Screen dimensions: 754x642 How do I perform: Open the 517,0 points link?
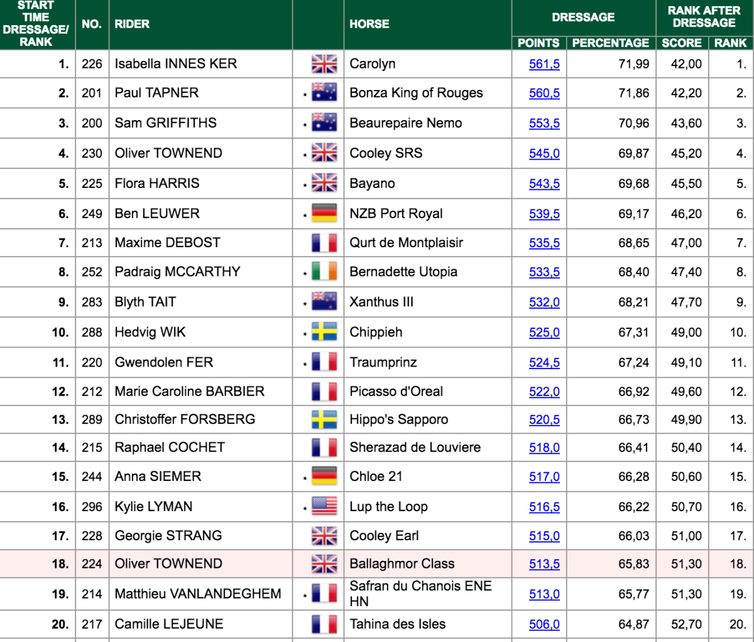(x=544, y=477)
